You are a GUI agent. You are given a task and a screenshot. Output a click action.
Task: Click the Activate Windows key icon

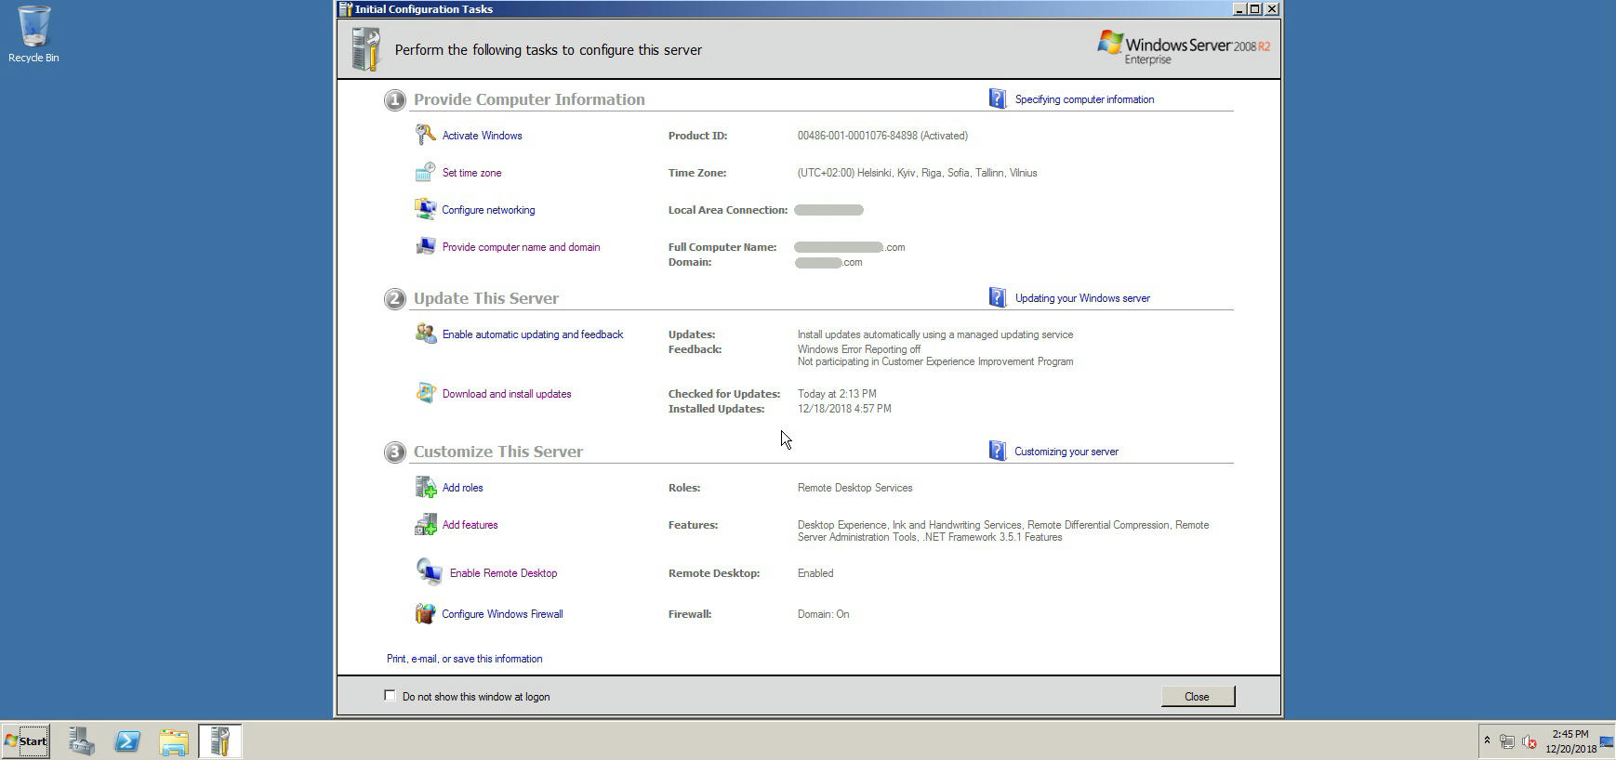[425, 136]
